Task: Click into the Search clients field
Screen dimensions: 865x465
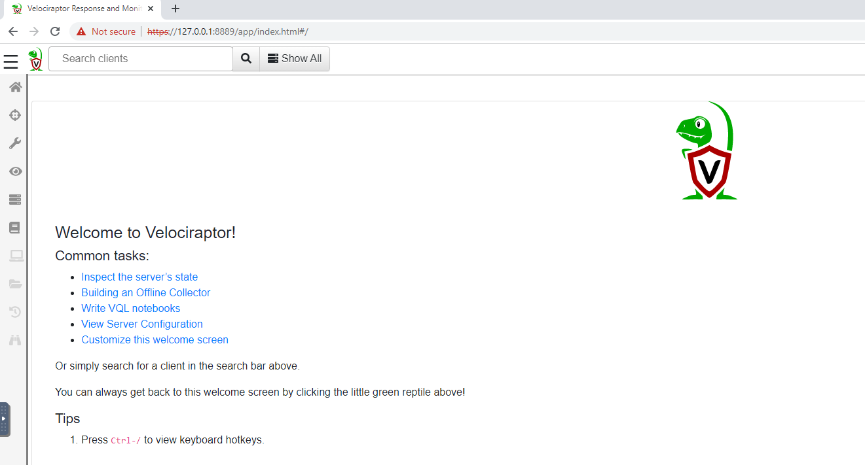Action: point(141,59)
